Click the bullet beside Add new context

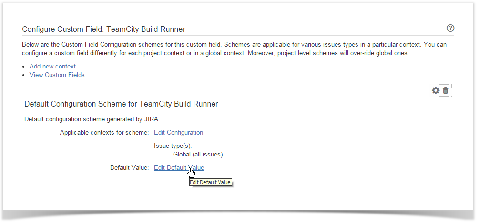(25, 67)
